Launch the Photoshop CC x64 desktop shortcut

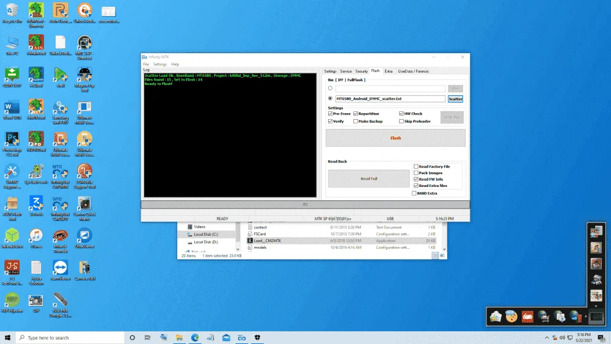point(12,144)
